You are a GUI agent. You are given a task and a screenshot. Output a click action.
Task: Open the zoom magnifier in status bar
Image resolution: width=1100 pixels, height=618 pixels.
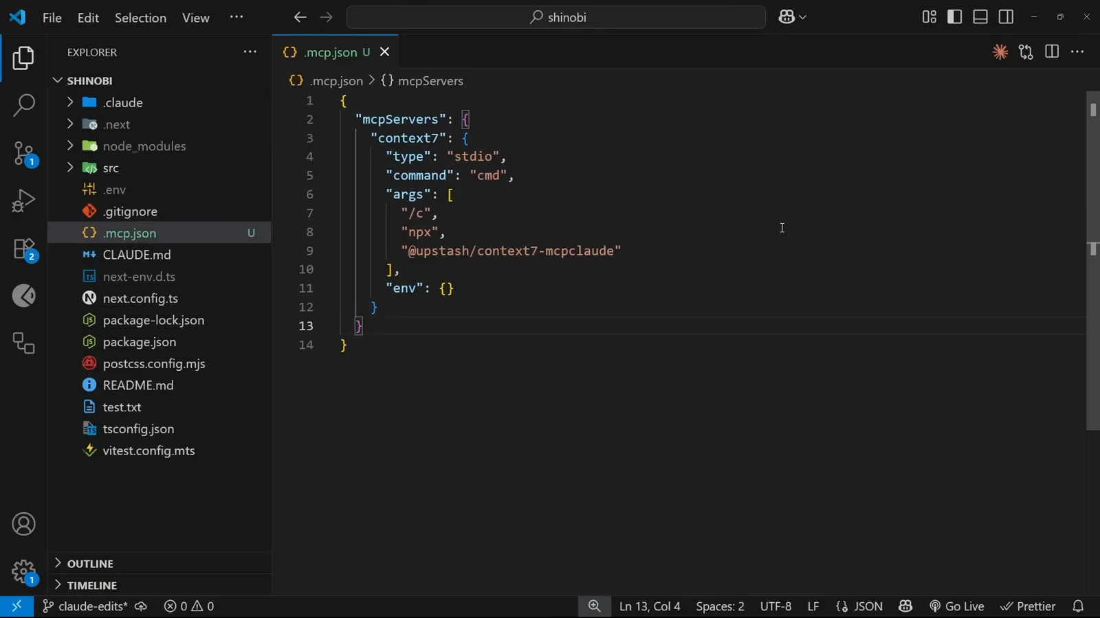[x=595, y=606]
